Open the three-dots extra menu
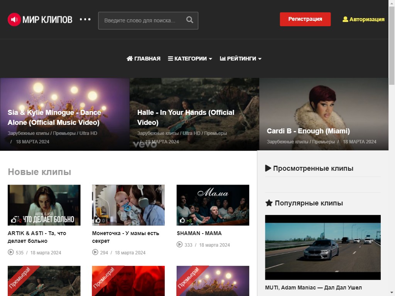 [x=85, y=19]
